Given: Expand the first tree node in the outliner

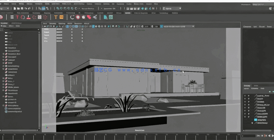Looking at the screenshot, I should point(3,54).
